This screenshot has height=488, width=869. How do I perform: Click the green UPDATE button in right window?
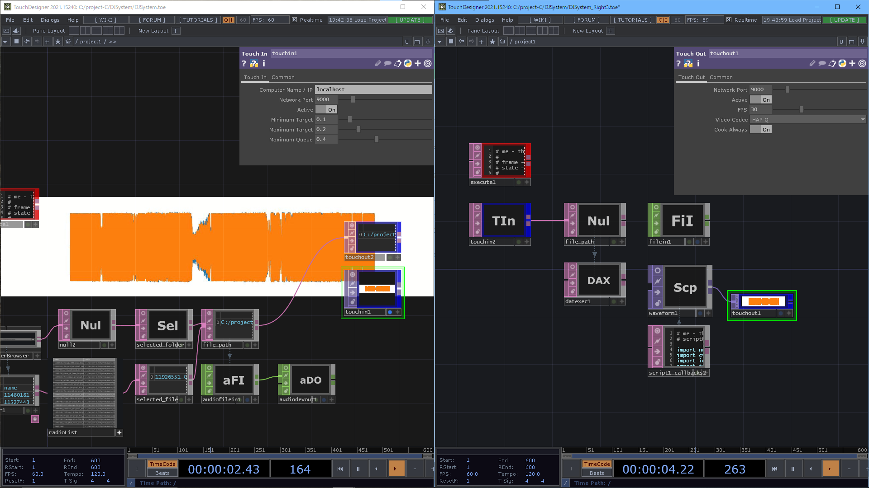[x=845, y=20]
